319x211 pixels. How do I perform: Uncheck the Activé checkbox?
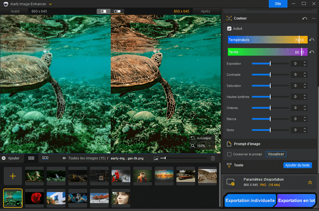point(229,28)
